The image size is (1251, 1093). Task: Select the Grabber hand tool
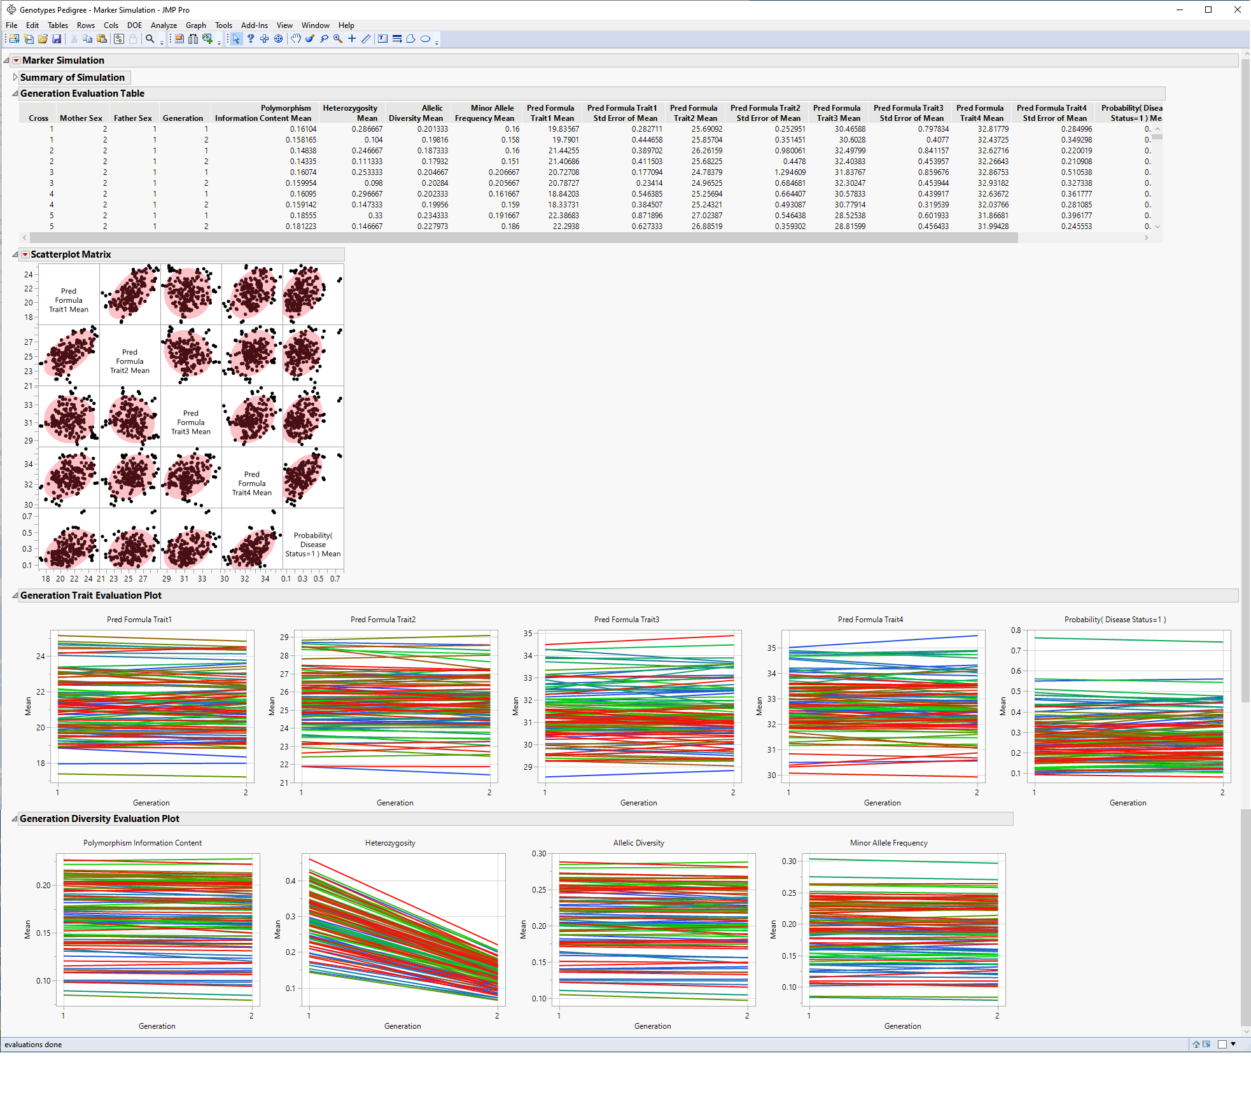tap(296, 39)
